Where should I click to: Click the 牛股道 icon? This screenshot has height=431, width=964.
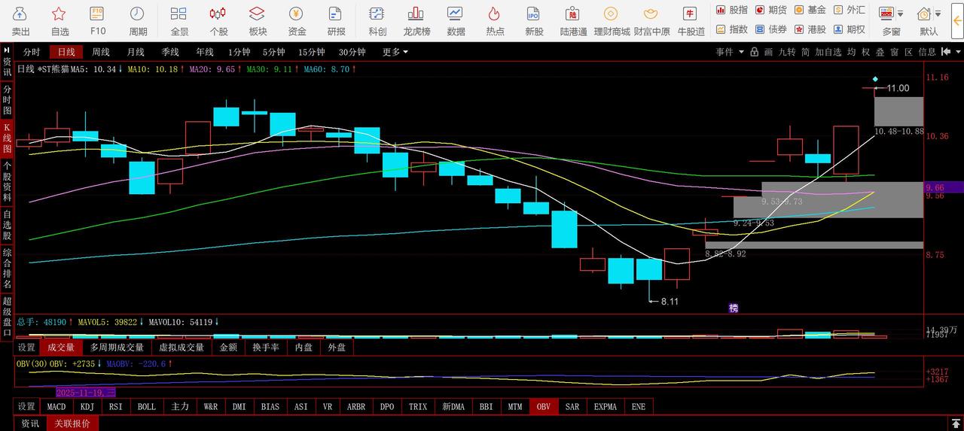point(691,20)
